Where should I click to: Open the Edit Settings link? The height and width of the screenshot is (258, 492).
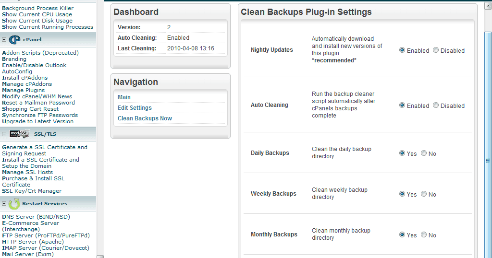(135, 108)
